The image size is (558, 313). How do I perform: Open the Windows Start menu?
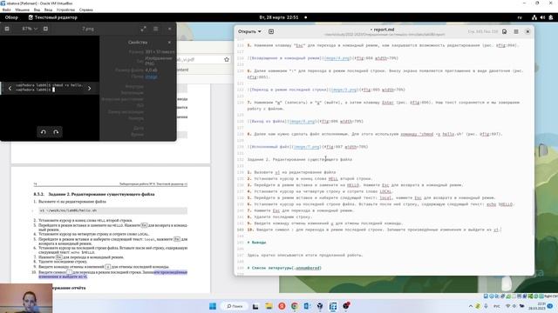point(213,306)
